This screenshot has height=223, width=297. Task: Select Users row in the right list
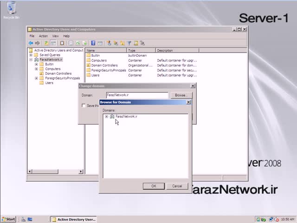pos(95,75)
